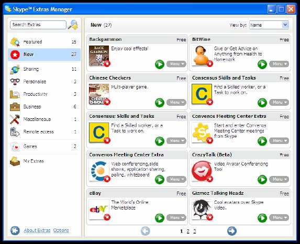
Task: Open the Consensus: Skills and Tasks Menu dropdown
Action: click(176, 141)
